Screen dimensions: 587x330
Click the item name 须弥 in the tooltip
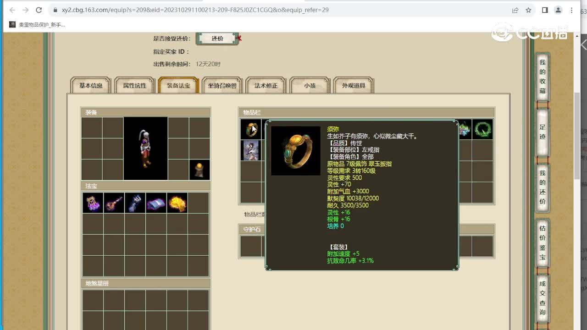(x=333, y=129)
